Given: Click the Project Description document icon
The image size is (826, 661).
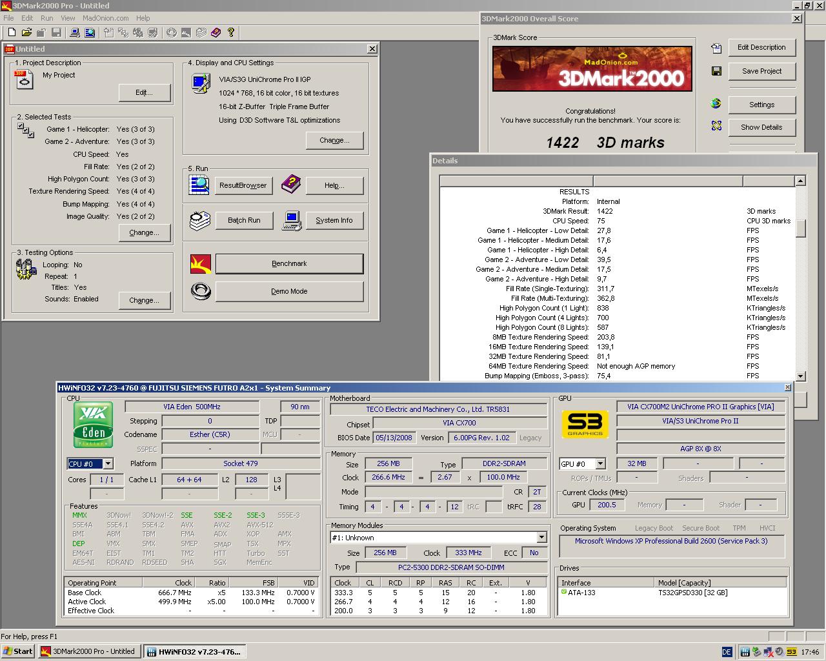Looking at the screenshot, I should (23, 80).
